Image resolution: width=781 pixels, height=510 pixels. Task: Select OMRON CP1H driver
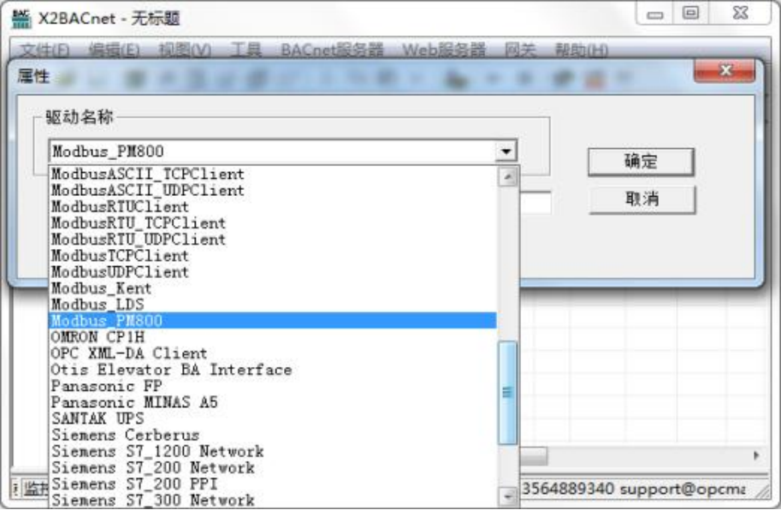click(273, 336)
